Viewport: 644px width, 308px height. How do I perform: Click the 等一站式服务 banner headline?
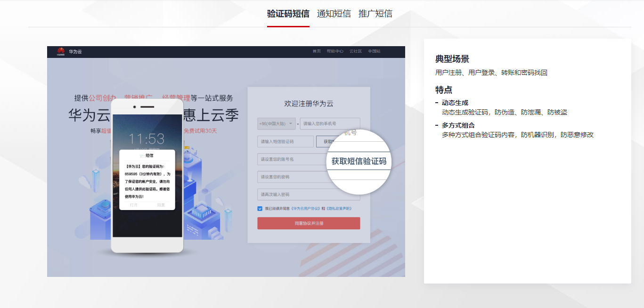pyautogui.click(x=212, y=98)
